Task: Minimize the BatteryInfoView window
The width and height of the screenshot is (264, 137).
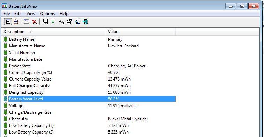Action: click(x=231, y=6)
